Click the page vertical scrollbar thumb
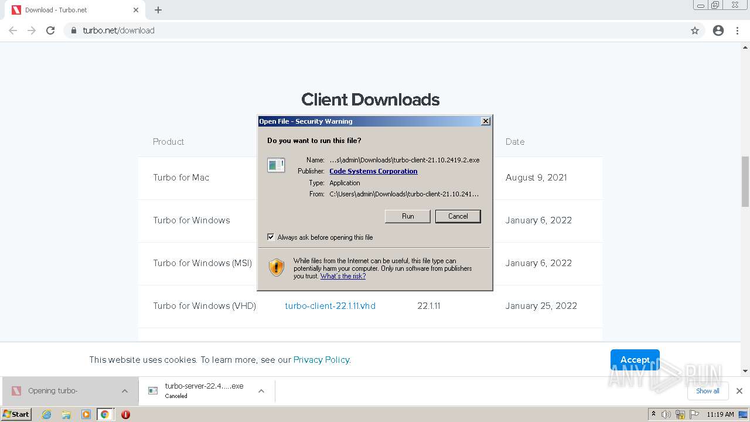 tap(745, 181)
